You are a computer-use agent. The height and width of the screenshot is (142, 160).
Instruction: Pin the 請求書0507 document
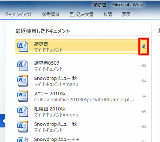[x=144, y=65]
